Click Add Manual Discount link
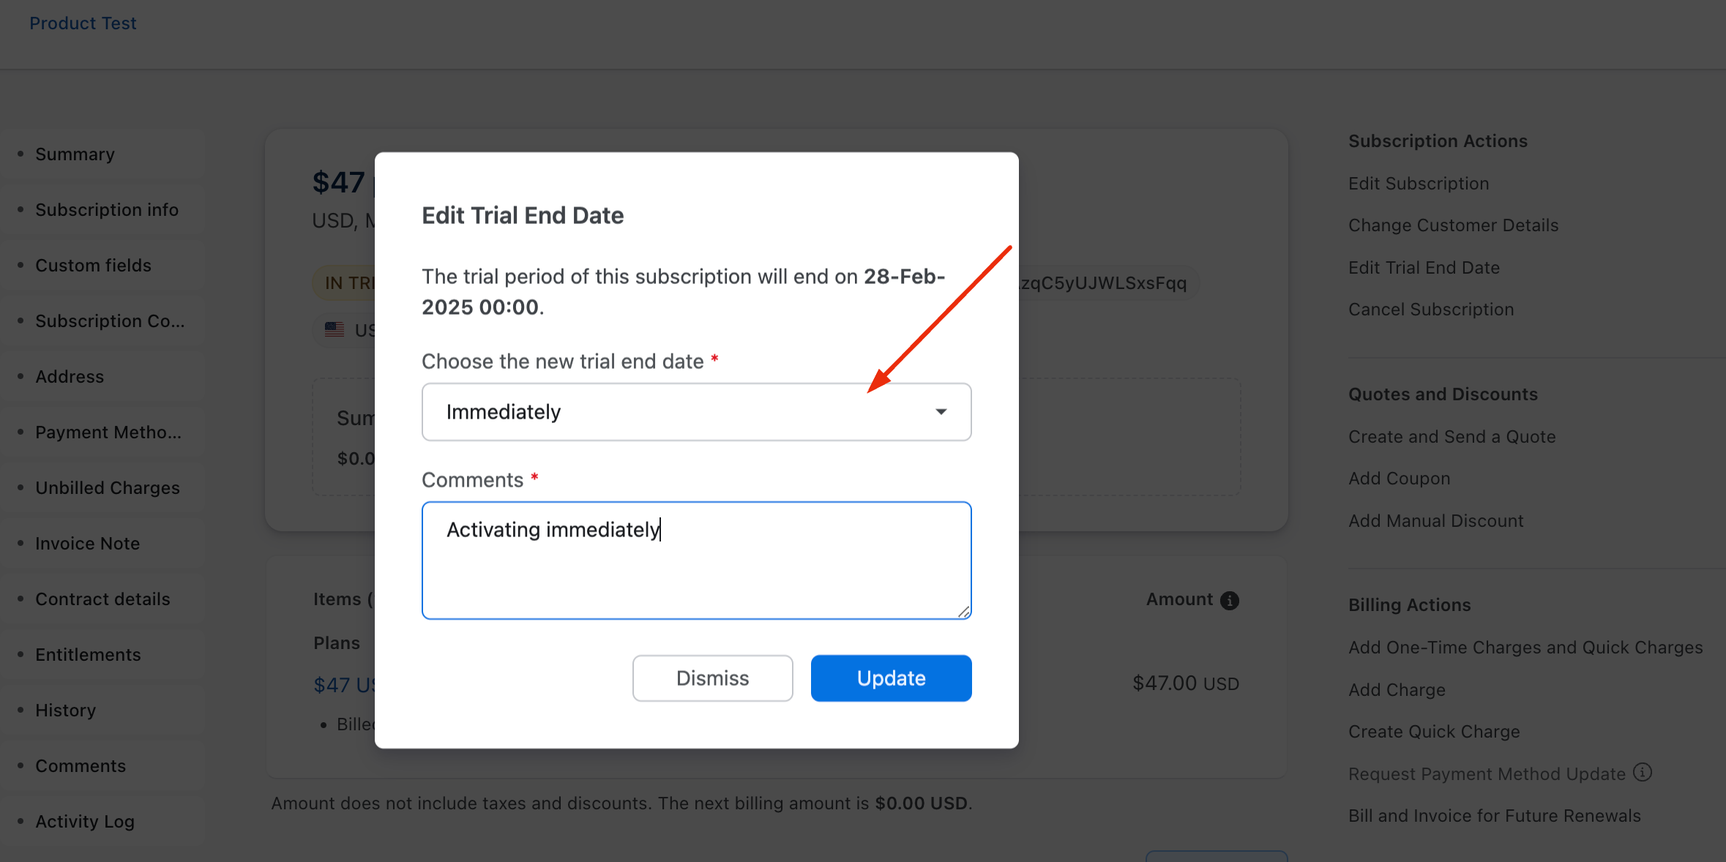Viewport: 1726px width, 862px height. (x=1435, y=521)
